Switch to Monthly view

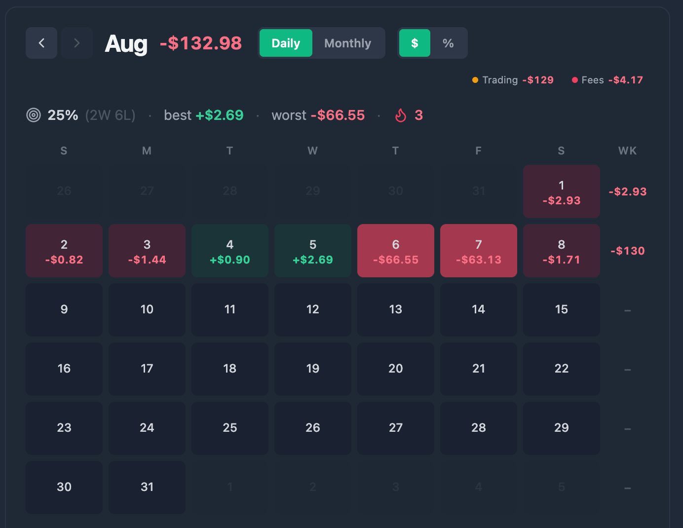[x=348, y=43]
